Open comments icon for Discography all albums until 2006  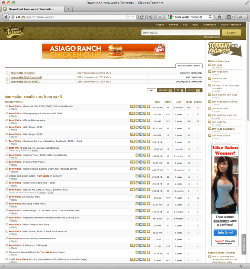tap(131, 113)
